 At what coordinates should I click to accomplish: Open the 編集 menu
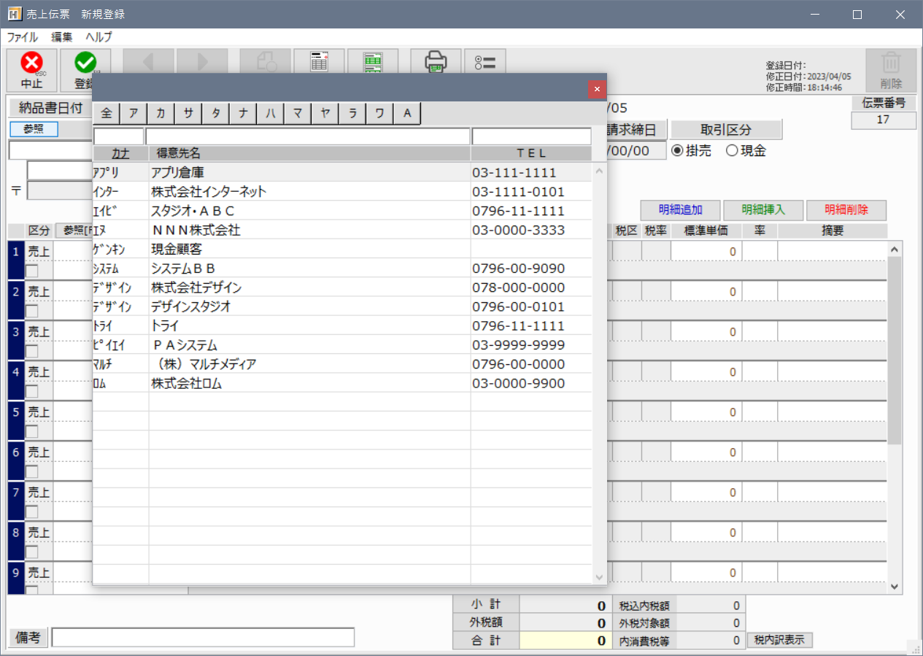62,36
